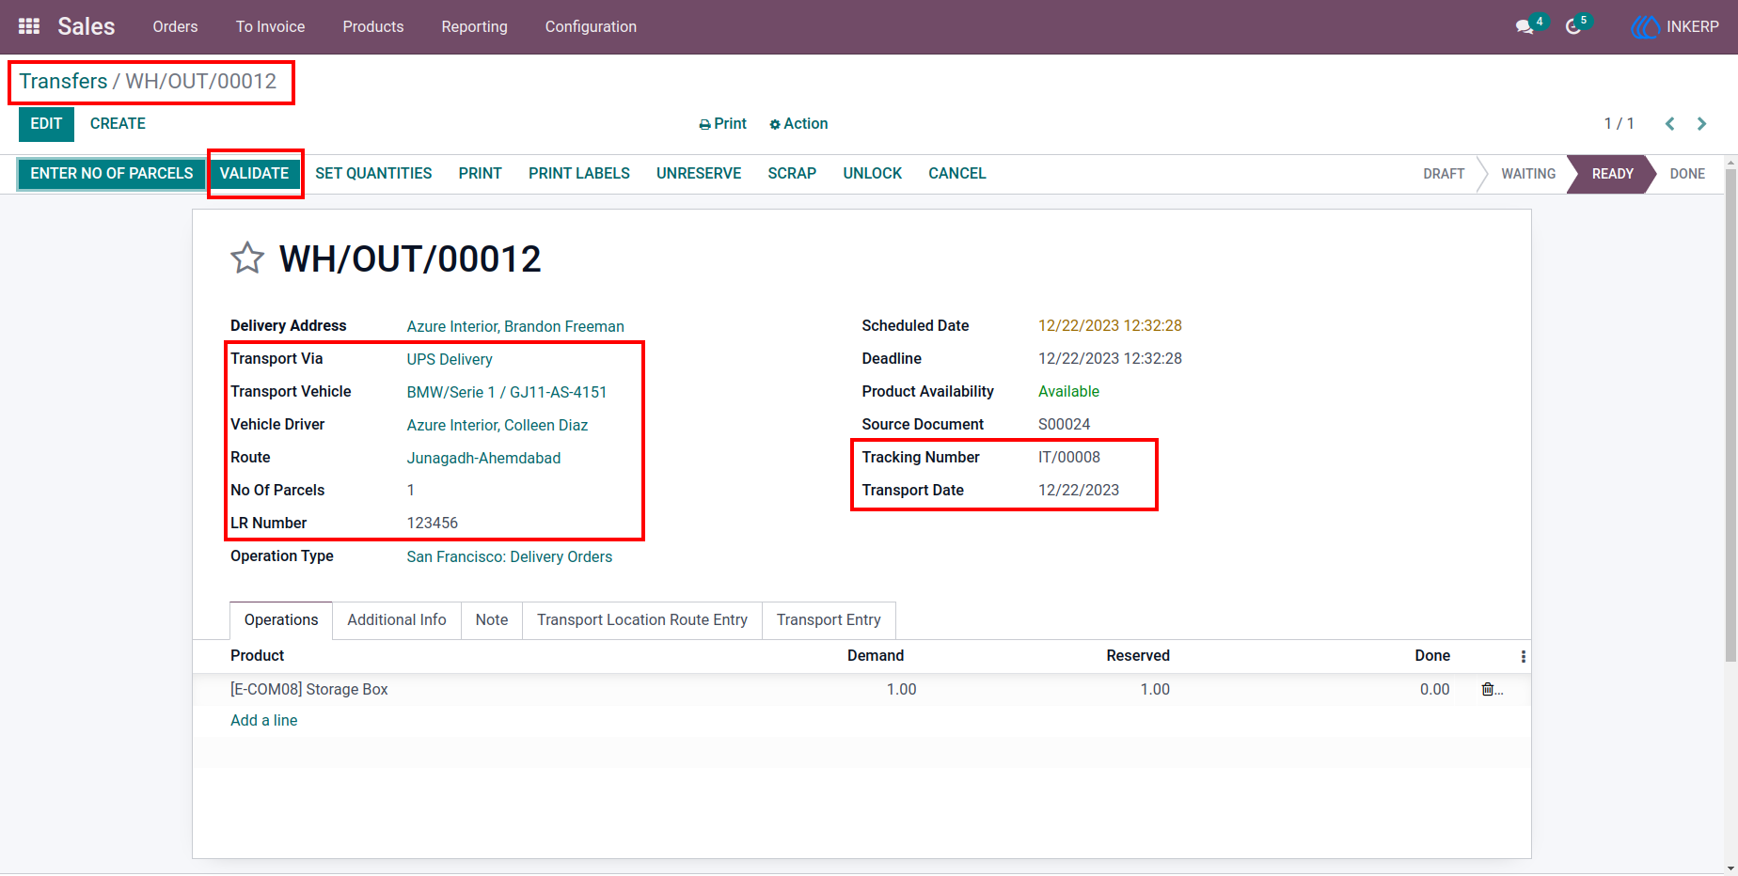Mark the transfer as favorite with the star
The height and width of the screenshot is (876, 1738).
tap(247, 258)
